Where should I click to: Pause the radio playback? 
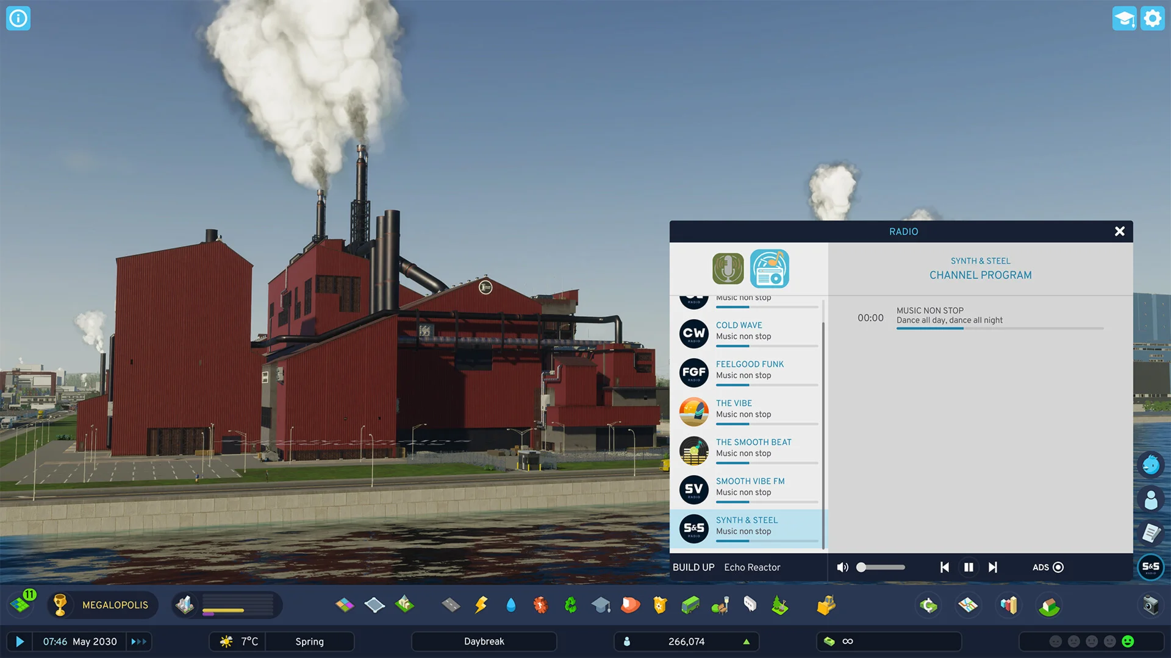[969, 567]
